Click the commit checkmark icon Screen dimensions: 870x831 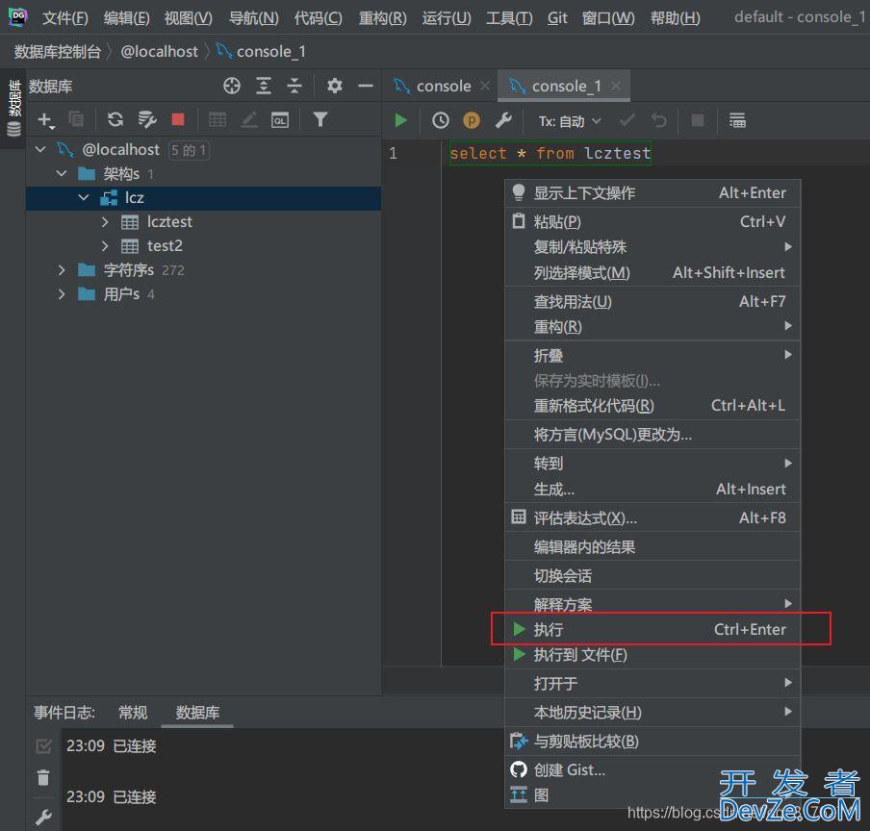click(627, 120)
